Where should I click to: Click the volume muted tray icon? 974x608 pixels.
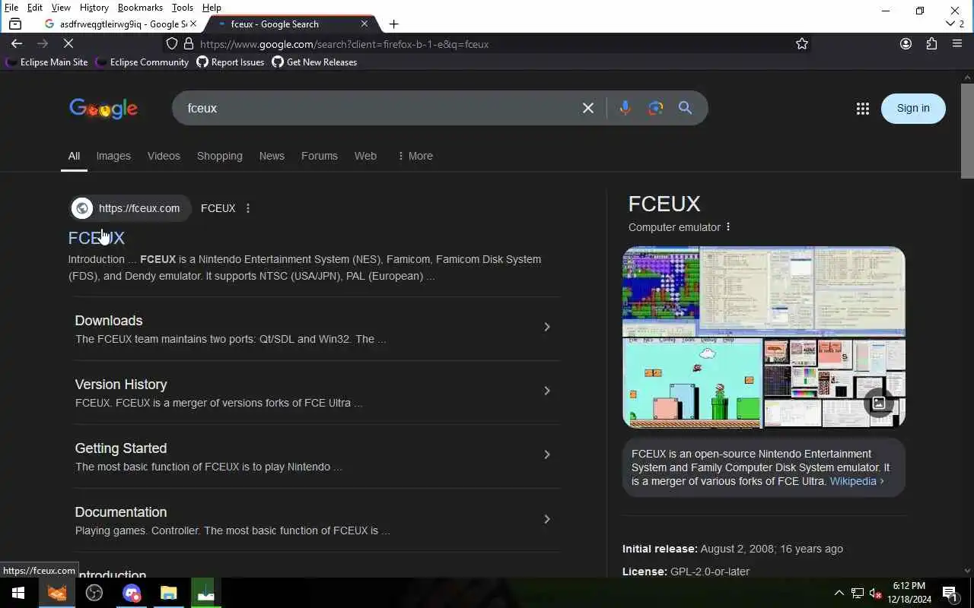875,593
